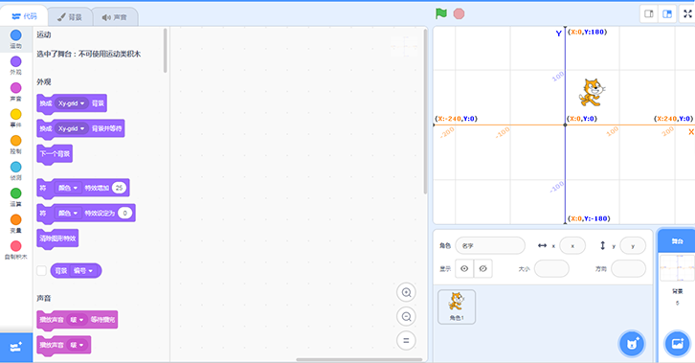Click the block palette vertical scrollbar
The image size is (695, 363).
(x=166, y=50)
